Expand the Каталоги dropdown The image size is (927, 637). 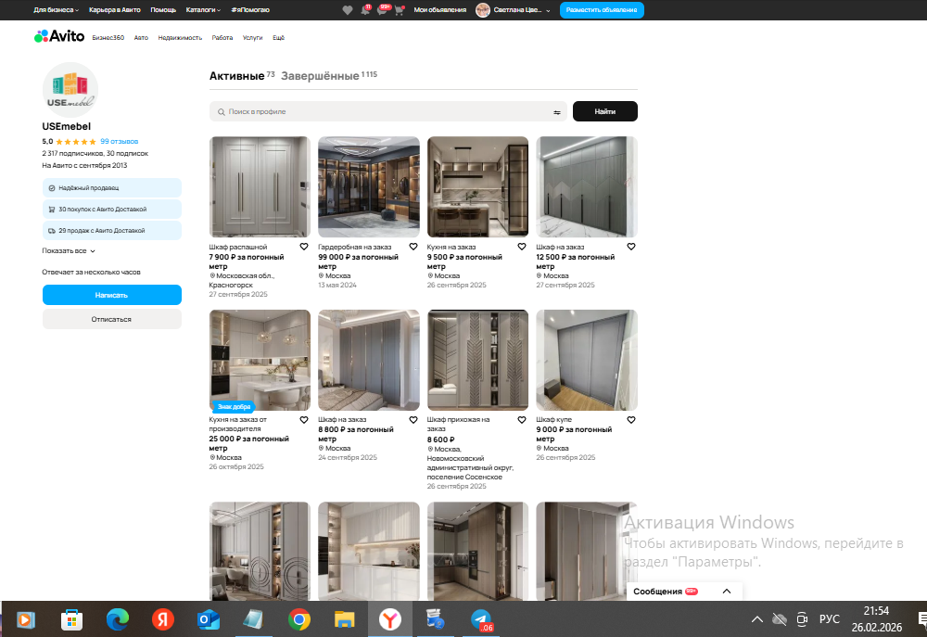point(203,10)
